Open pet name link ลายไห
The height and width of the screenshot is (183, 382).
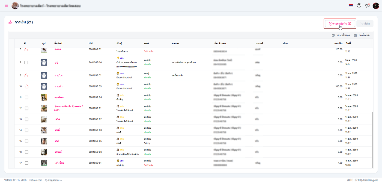[58, 75]
